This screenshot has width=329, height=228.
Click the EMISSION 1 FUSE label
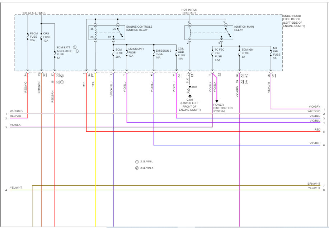[x=136, y=52]
